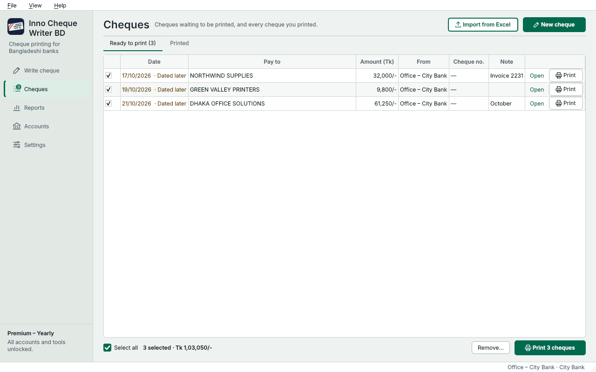
Task: Click the Amount (Tk) column header
Action: point(377,62)
